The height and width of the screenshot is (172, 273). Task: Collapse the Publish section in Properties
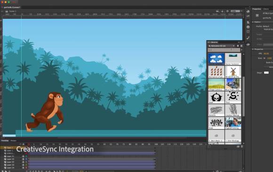pyautogui.click(x=253, y=22)
